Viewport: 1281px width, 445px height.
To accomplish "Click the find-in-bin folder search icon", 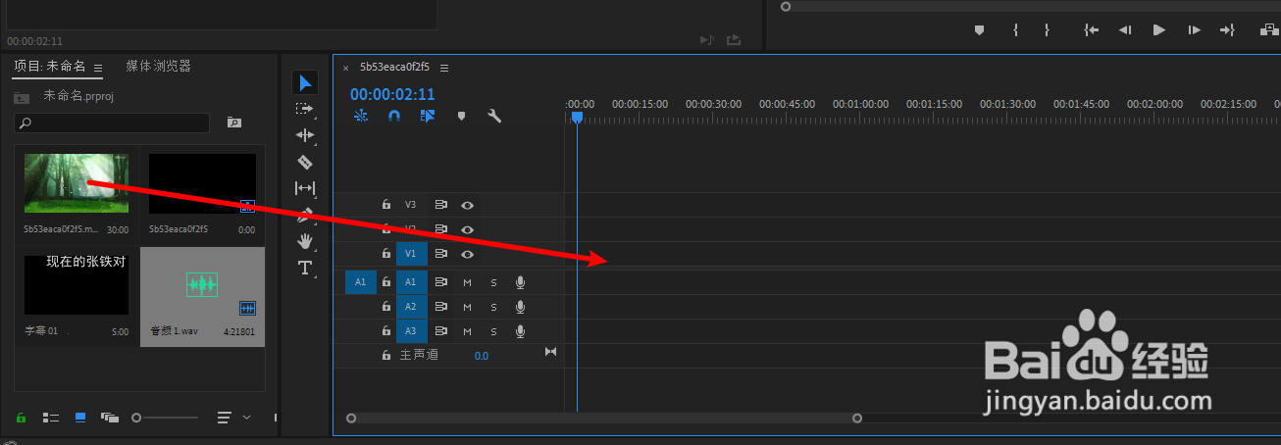I will click(x=233, y=123).
